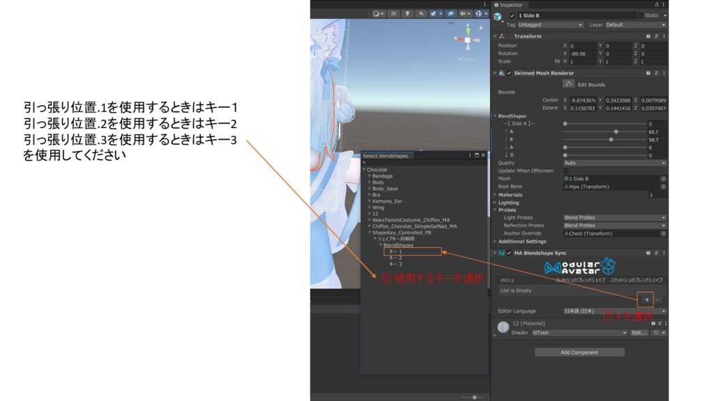Toggle 2D view mode in the Scene toolbar
This screenshot has height=401, width=714.
coord(393,14)
